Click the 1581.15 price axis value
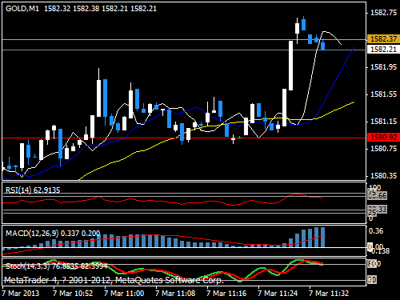The height and width of the screenshot is (300, 400). pos(383,122)
